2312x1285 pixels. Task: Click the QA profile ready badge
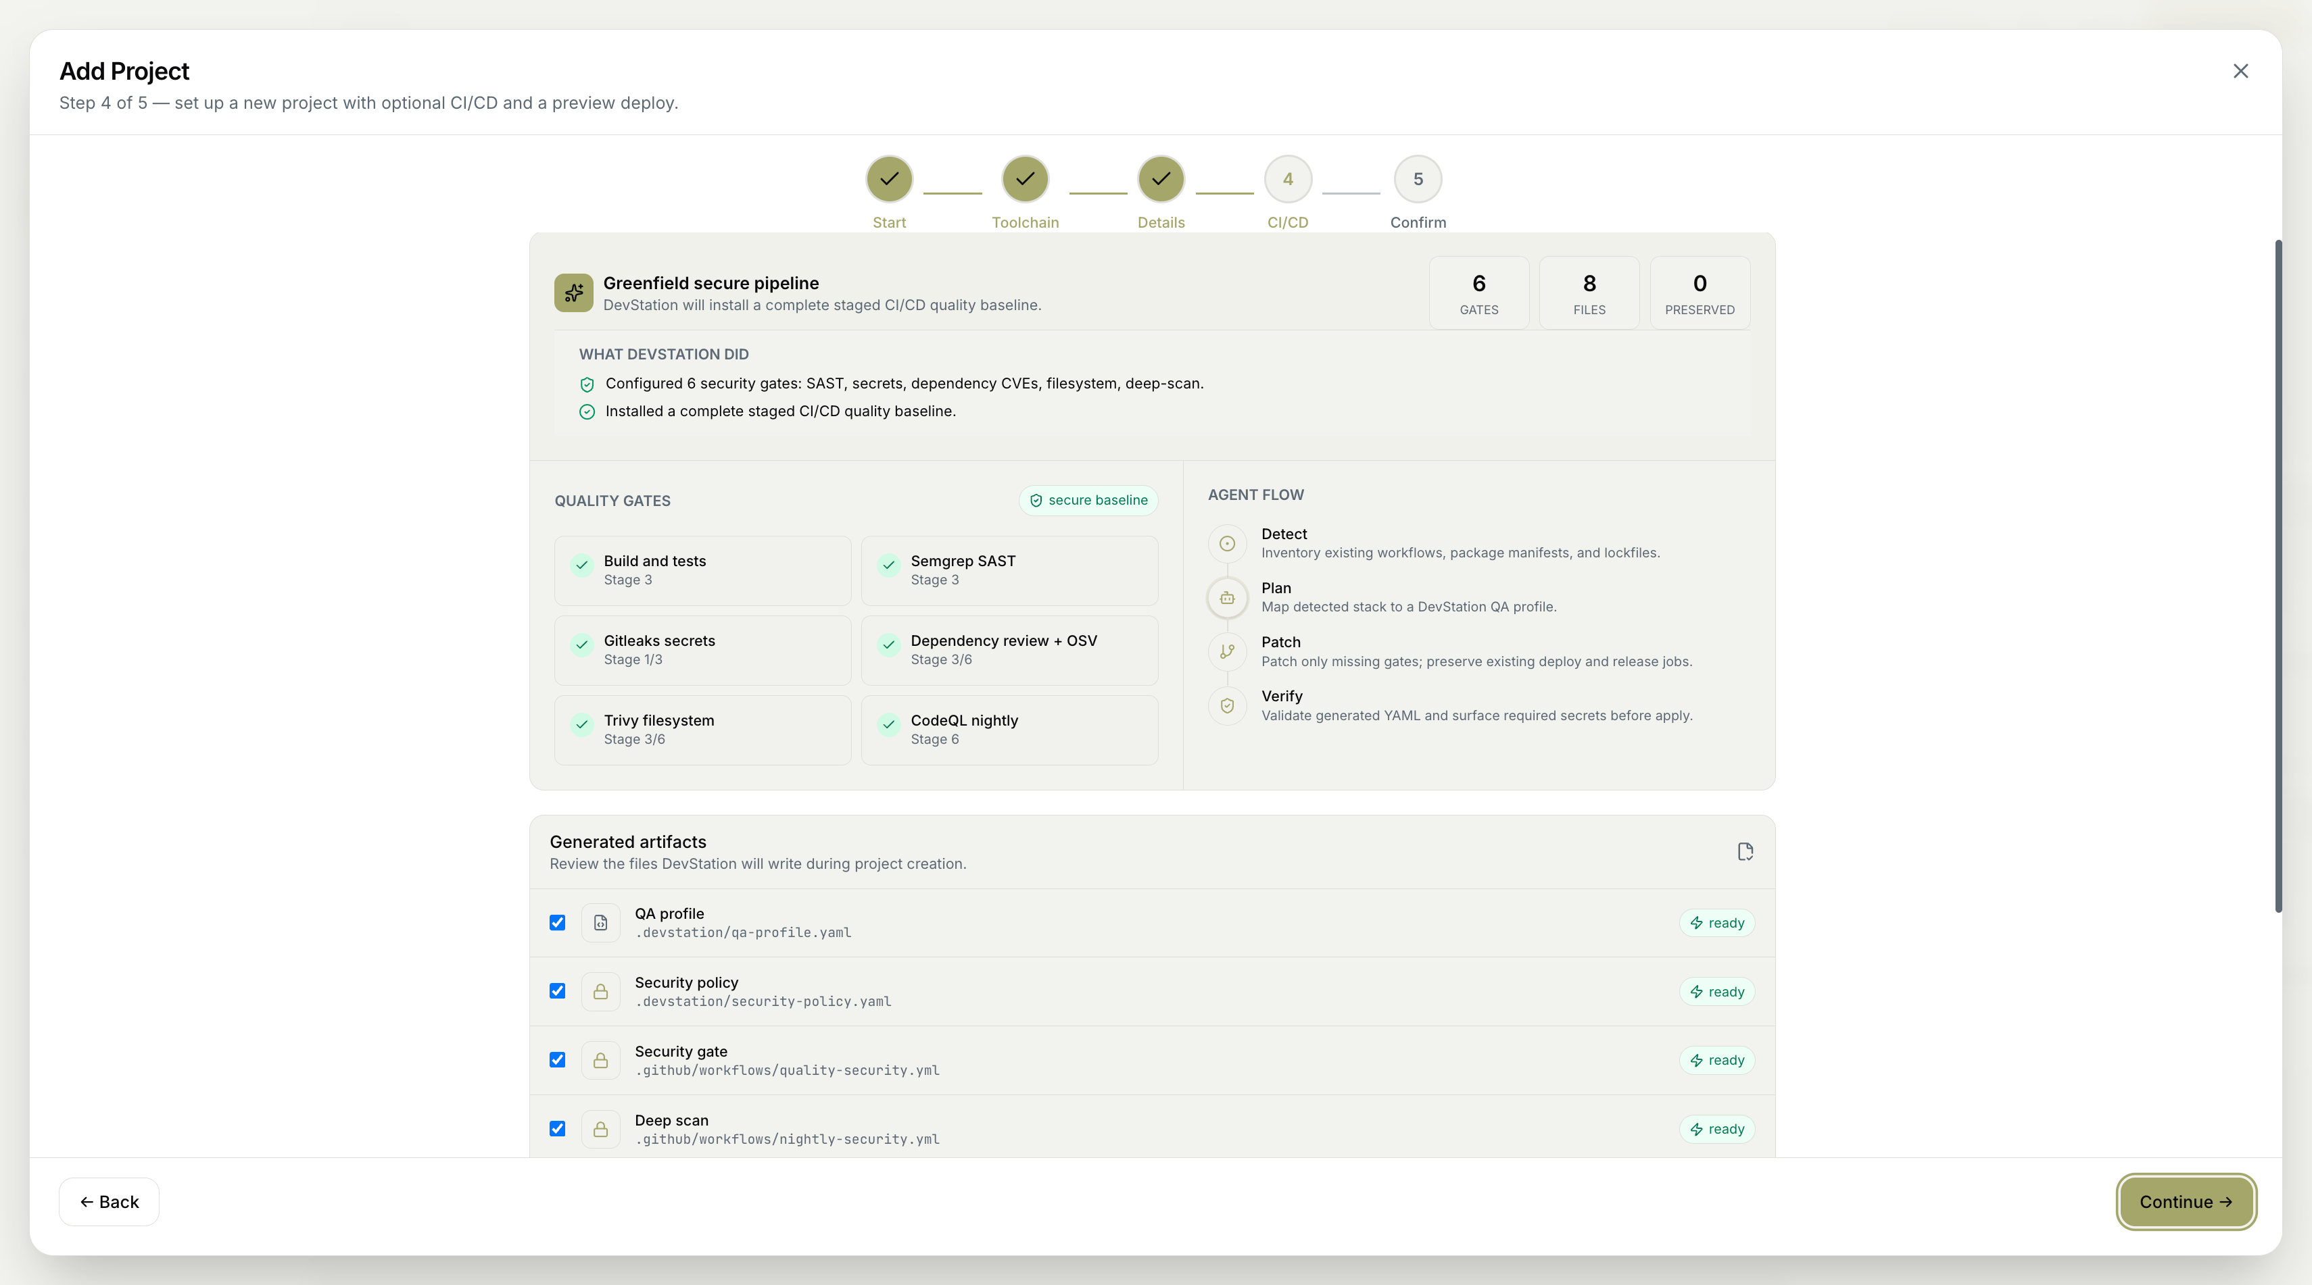click(1717, 923)
